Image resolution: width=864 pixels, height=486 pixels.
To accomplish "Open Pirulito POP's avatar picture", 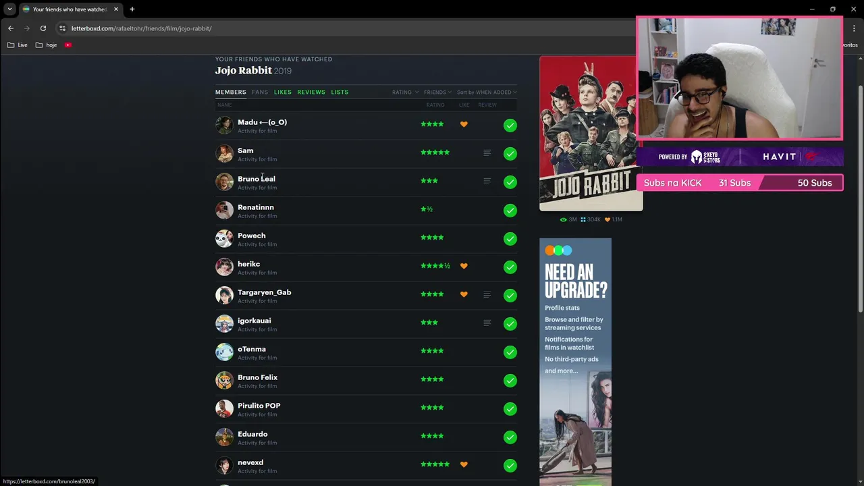I will 224,408.
